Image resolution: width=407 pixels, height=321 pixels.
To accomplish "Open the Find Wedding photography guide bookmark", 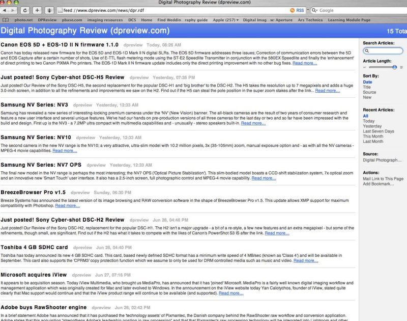I will [183, 20].
